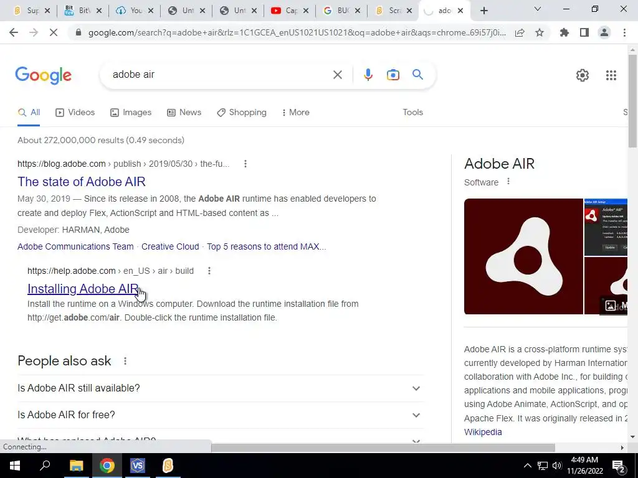Open the search Tools options
This screenshot has height=478, width=638.
(x=412, y=113)
